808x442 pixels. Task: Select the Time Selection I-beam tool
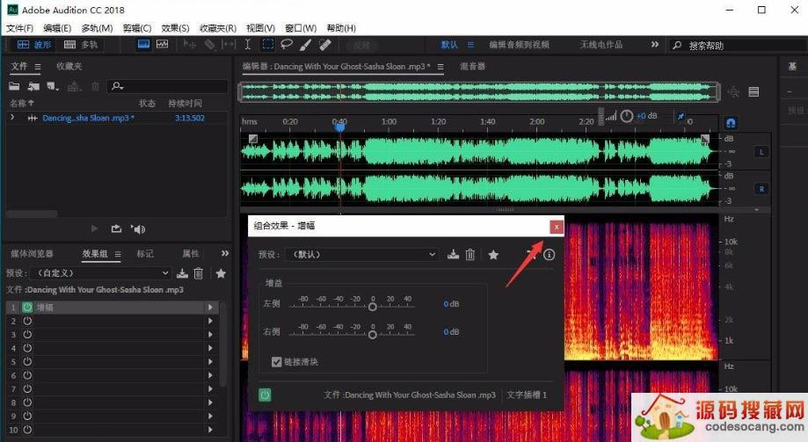[248, 44]
